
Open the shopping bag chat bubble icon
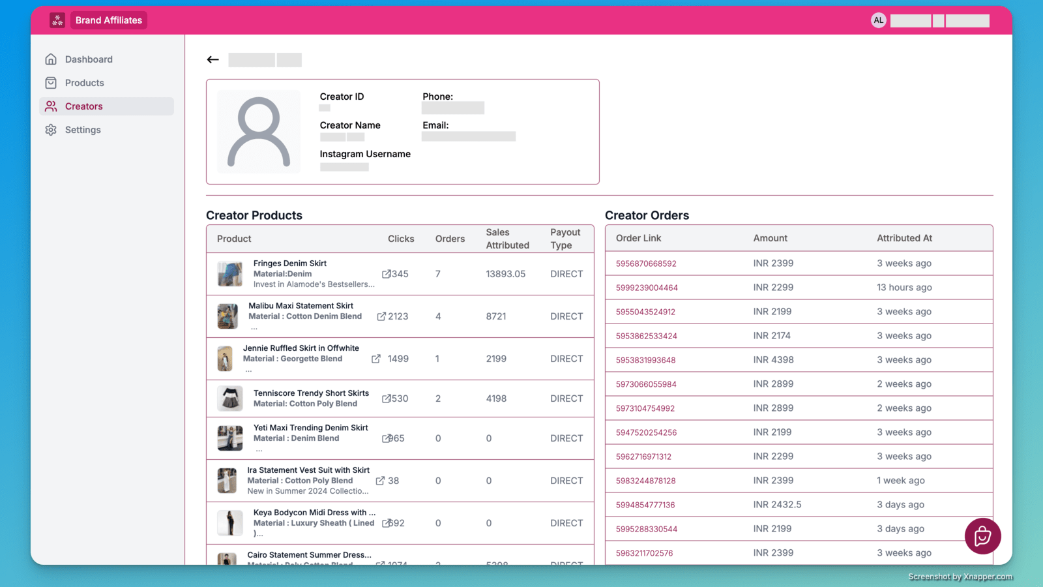[x=982, y=536]
